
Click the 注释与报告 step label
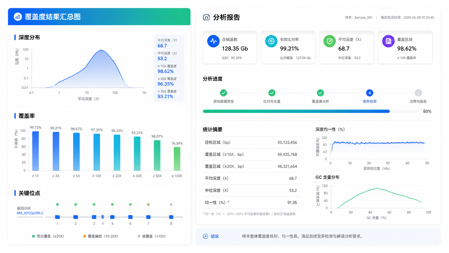418,101
